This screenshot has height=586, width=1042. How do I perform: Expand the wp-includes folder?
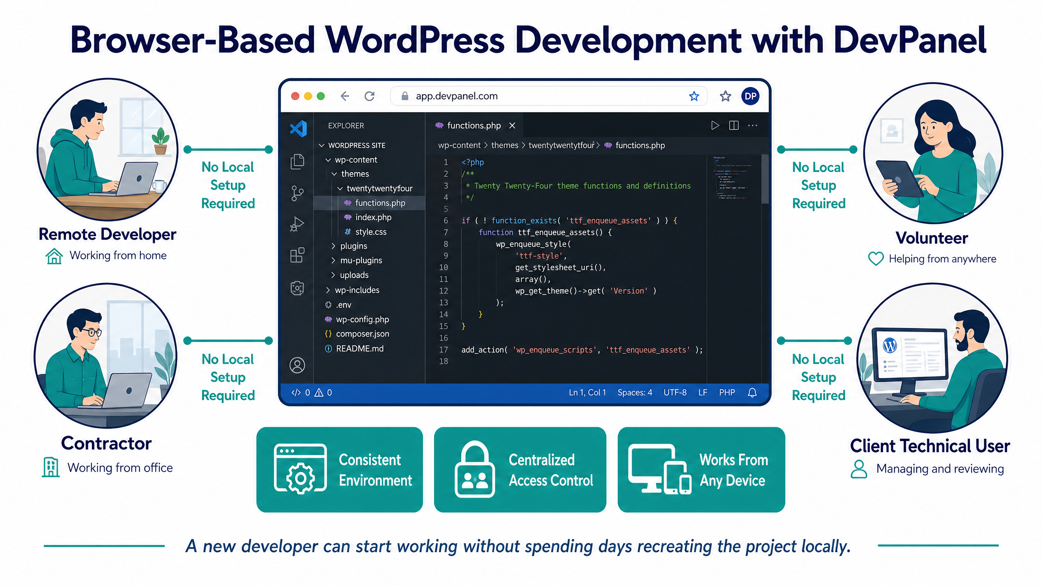(x=328, y=290)
